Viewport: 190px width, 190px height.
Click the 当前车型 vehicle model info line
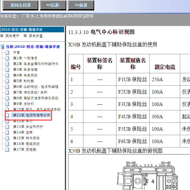47,16
